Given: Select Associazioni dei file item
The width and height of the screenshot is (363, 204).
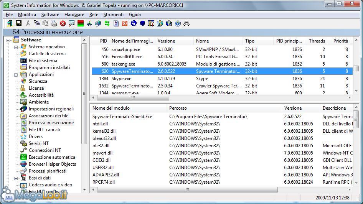Looking at the screenshot, I should (x=48, y=116).
